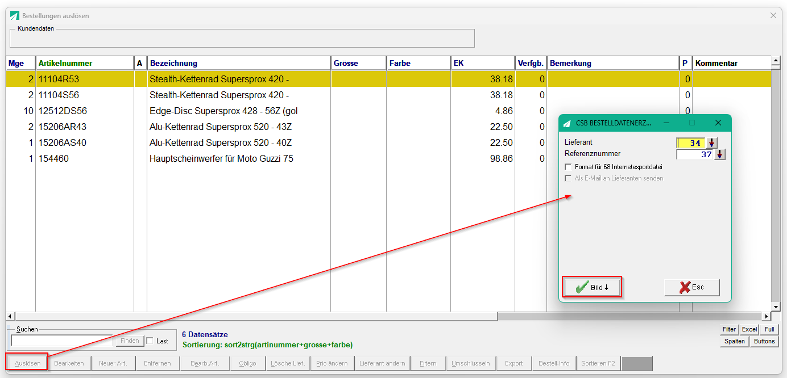The width and height of the screenshot is (787, 378).
Task: Click the table's vertical scrollbar down arrow
Action: (x=776, y=307)
